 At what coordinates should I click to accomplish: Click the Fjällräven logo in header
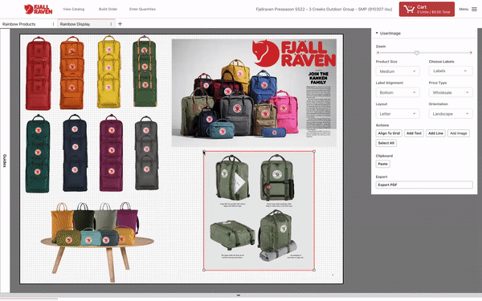[38, 9]
